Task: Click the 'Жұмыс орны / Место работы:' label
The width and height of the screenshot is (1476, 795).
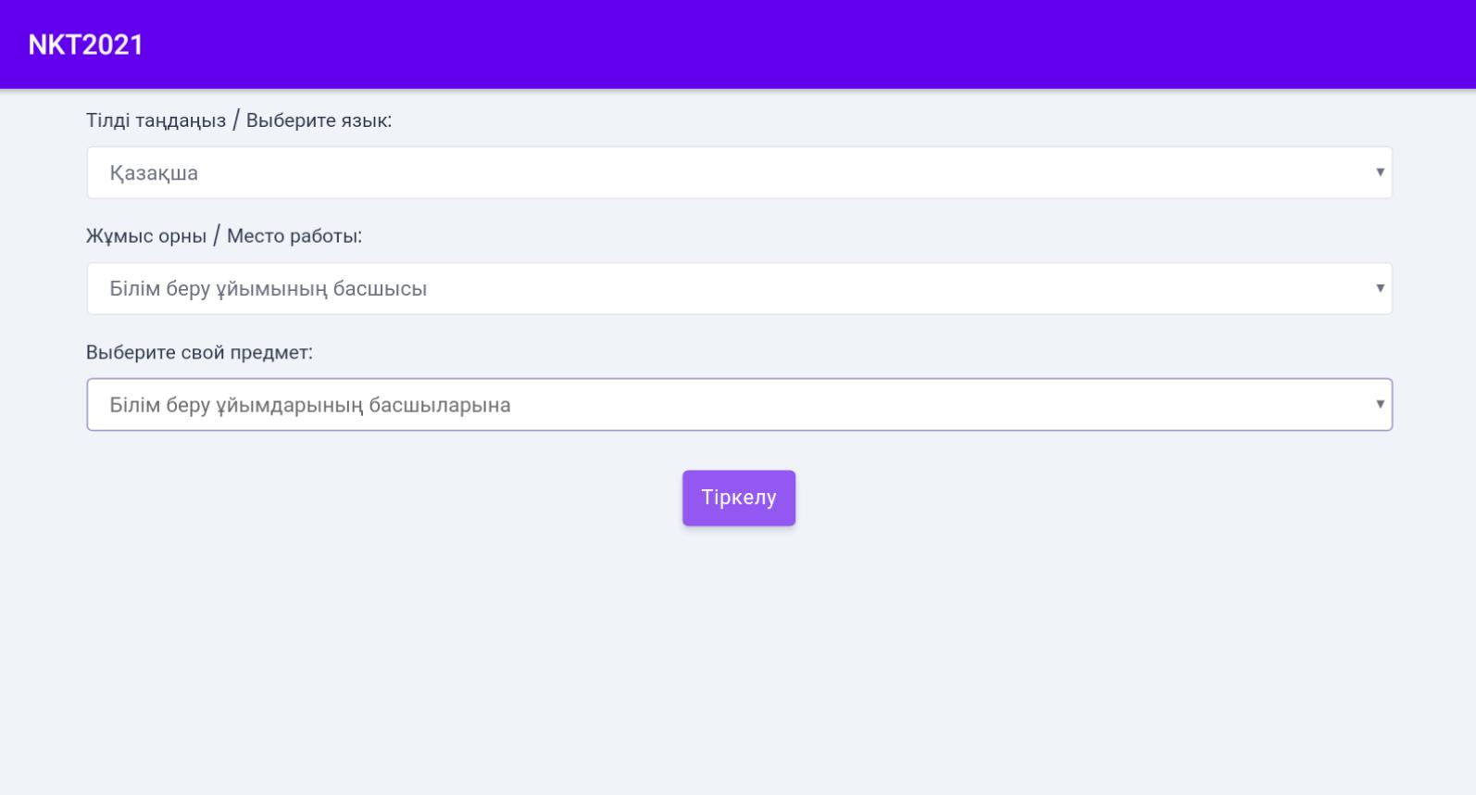Action: [x=224, y=236]
